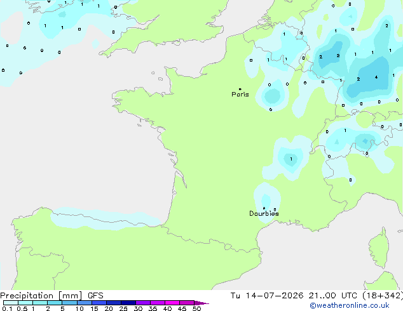
Task: Click the 'Precipitation [mm]' title text
Action: point(41,296)
